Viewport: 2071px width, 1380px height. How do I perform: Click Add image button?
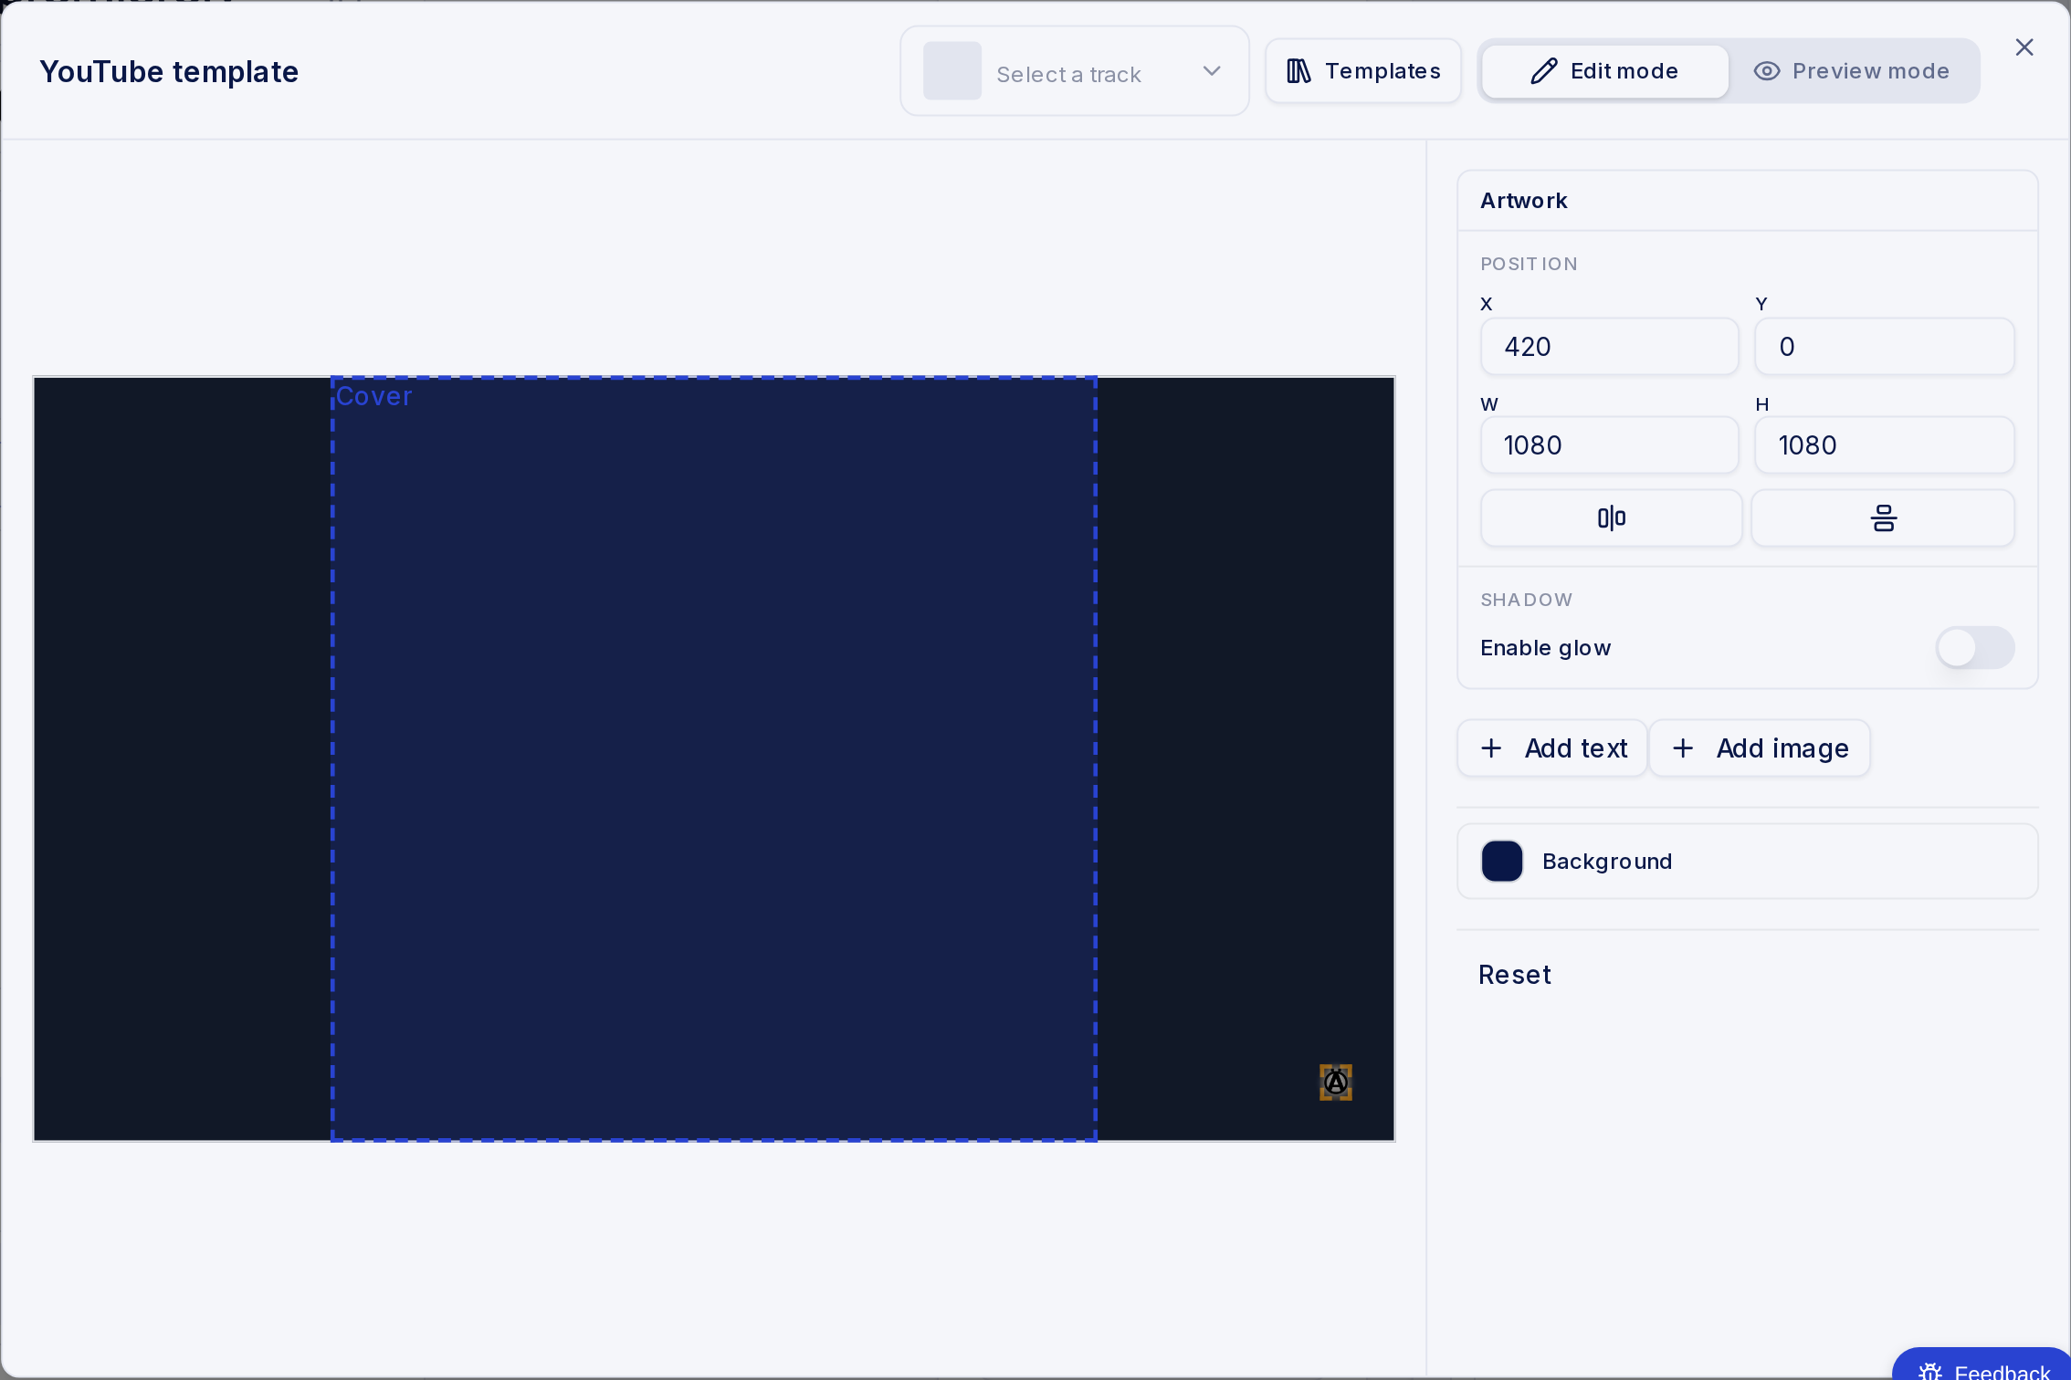pyautogui.click(x=1760, y=748)
